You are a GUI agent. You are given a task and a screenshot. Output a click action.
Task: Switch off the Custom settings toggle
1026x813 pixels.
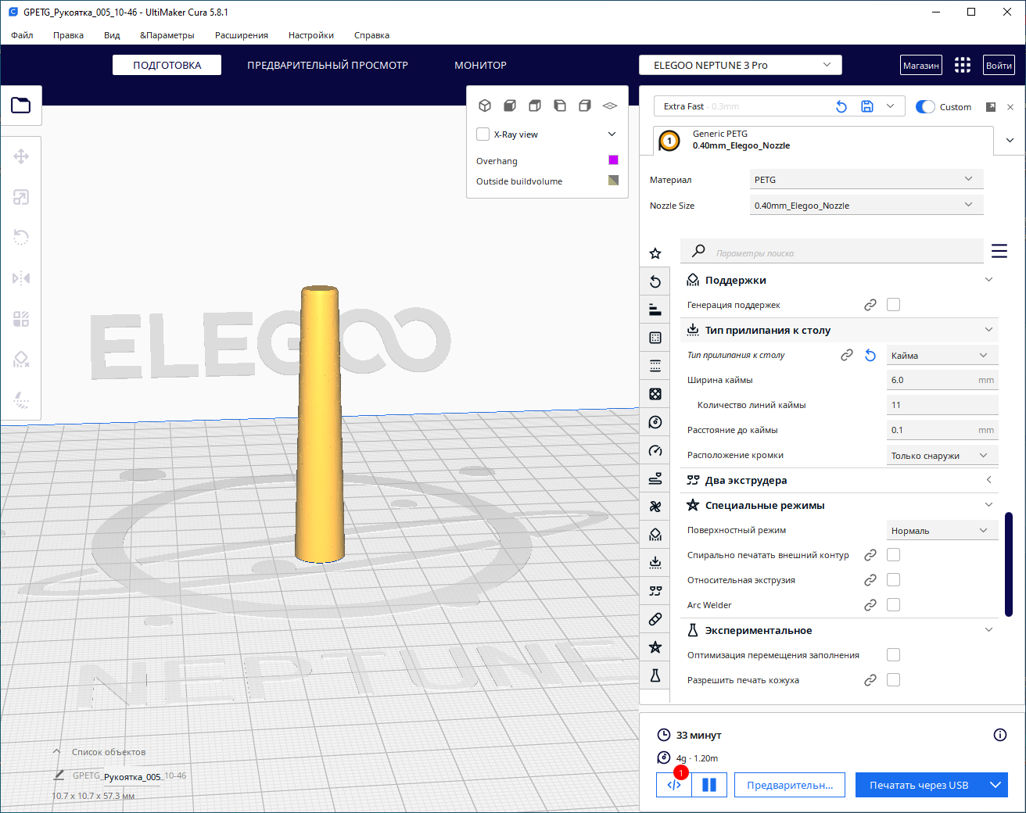click(925, 107)
